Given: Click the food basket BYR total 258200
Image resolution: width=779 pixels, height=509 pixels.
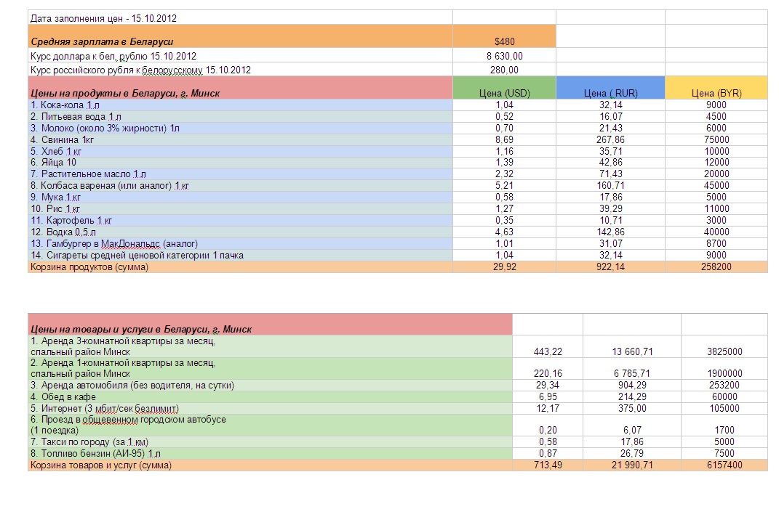Looking at the screenshot, I should [x=716, y=267].
